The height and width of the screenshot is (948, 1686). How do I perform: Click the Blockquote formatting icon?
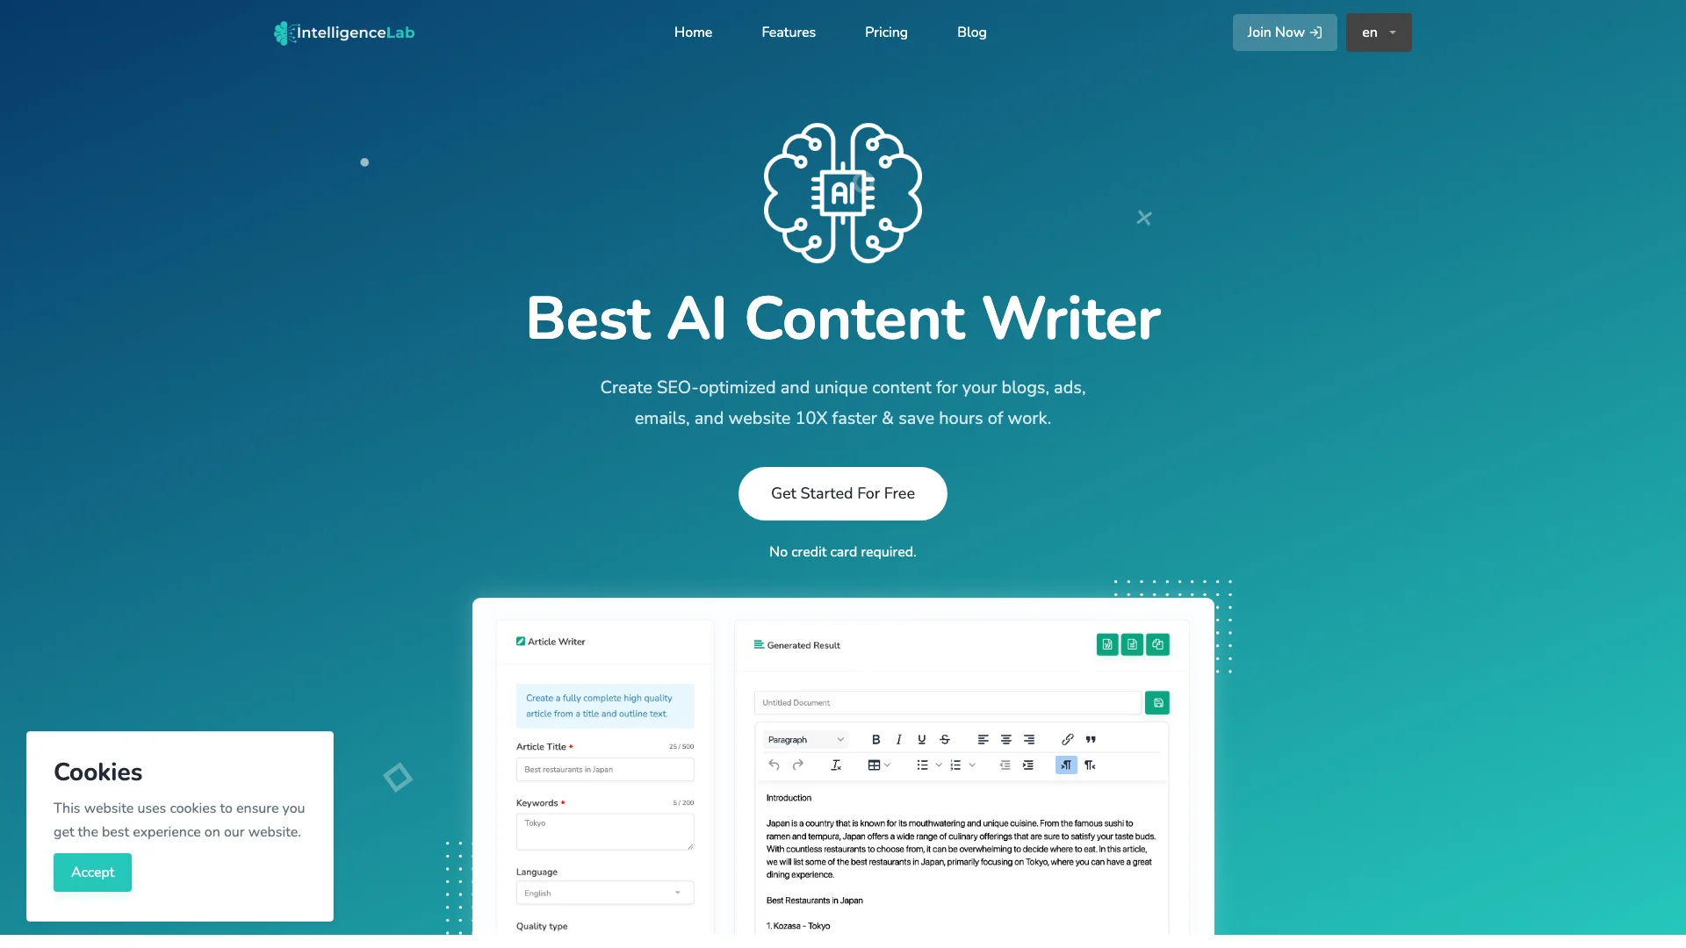[1090, 740]
